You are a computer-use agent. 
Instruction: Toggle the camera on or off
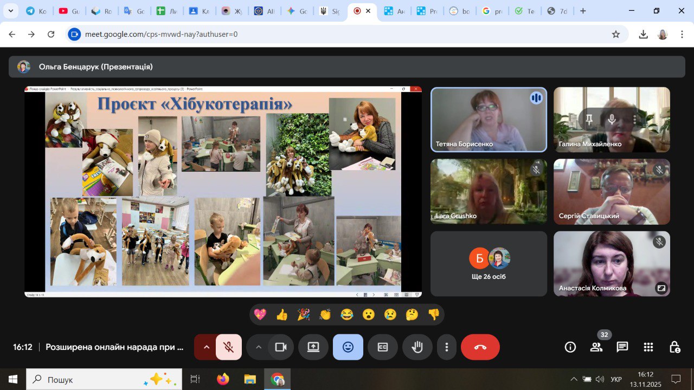[x=281, y=347]
